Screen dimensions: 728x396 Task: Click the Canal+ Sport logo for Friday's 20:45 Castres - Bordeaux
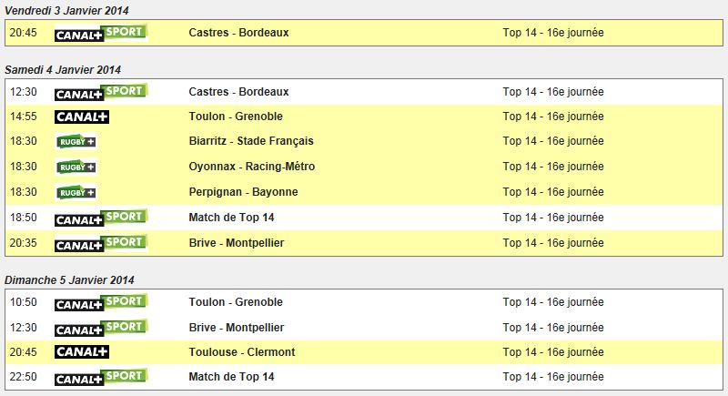point(101,33)
